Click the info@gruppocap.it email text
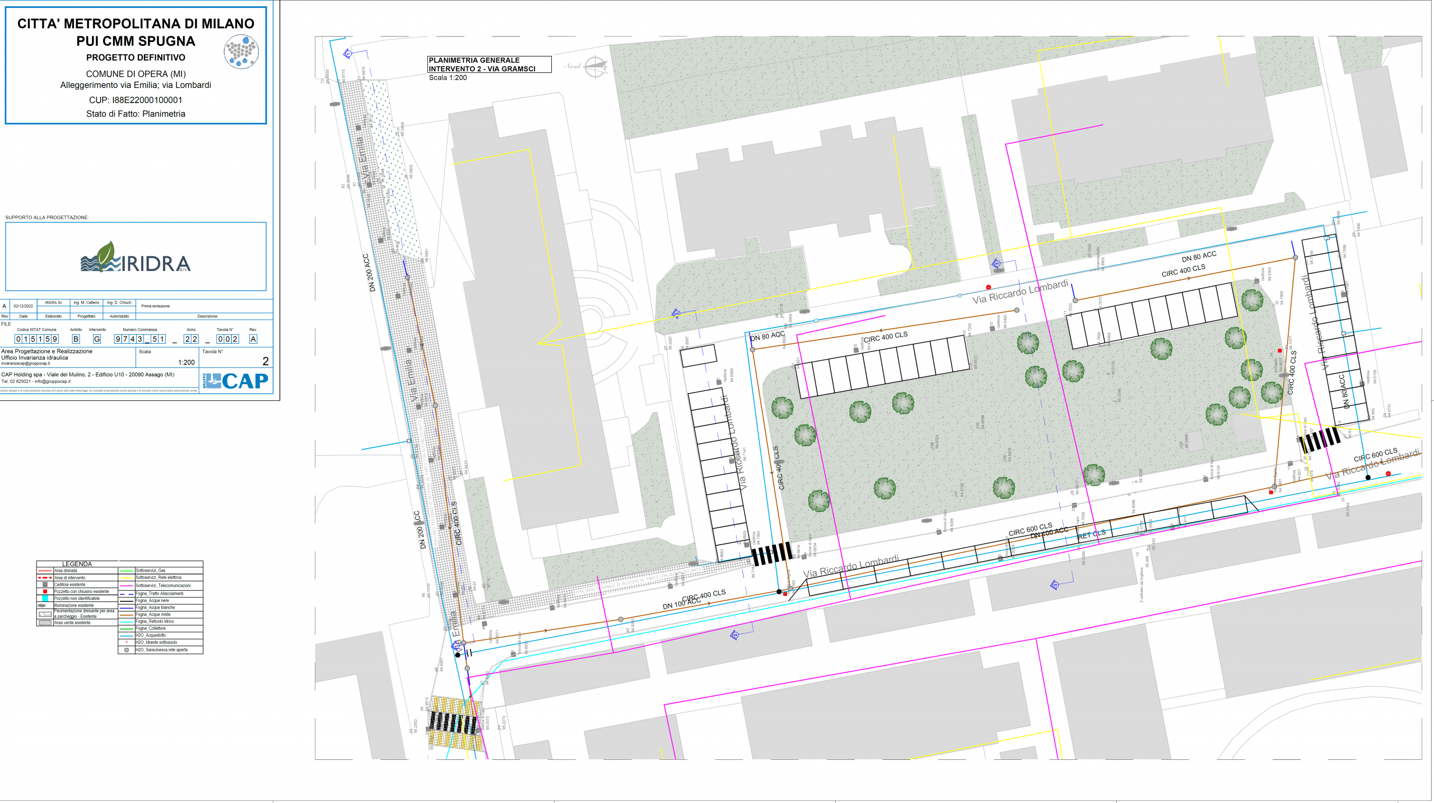Viewport: 1434px width, 803px height. coord(52,381)
